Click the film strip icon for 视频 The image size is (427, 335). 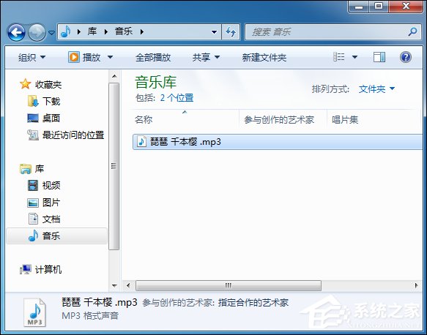tap(33, 186)
